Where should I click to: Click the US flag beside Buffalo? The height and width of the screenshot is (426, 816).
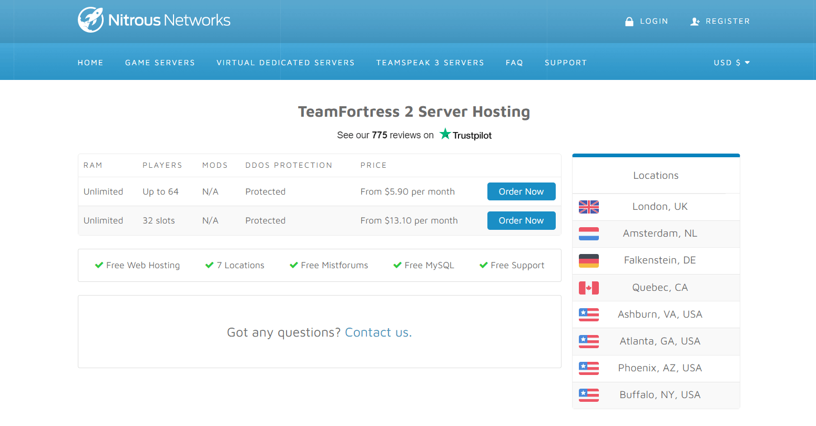pos(589,395)
